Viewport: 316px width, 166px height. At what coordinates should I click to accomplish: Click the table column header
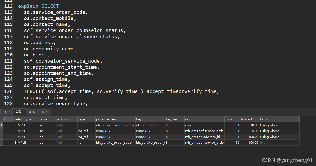[43, 119]
